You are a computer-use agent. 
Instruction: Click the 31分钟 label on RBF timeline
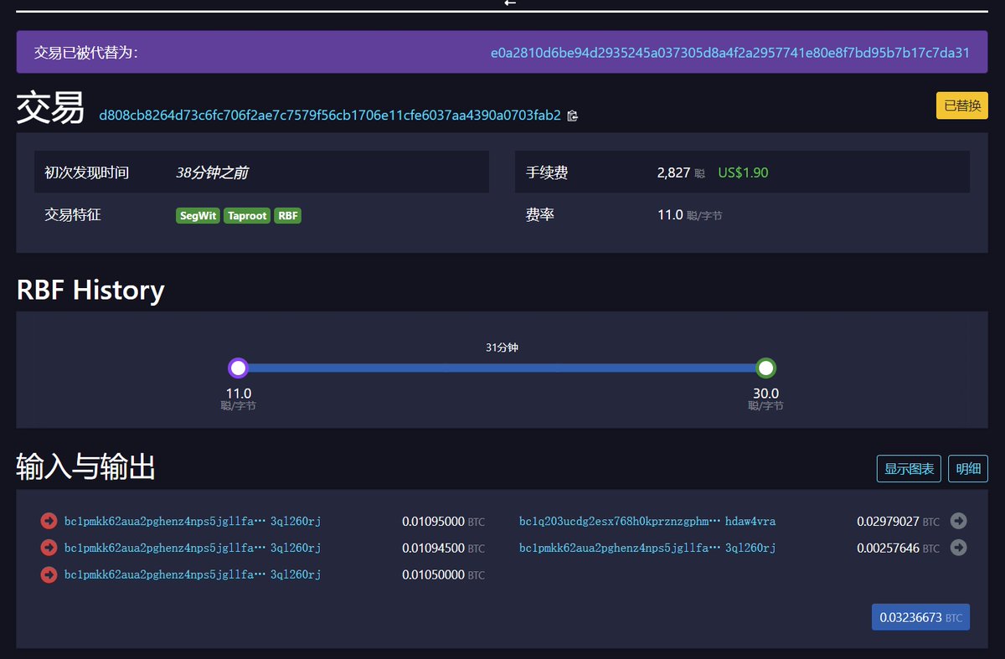pos(502,348)
